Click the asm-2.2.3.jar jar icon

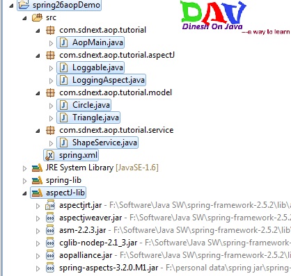50,230
